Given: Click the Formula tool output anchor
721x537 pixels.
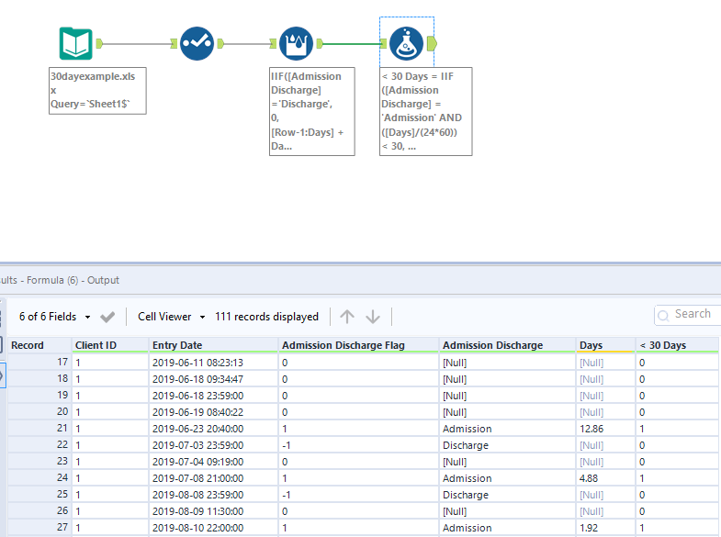Looking at the screenshot, I should tap(433, 43).
